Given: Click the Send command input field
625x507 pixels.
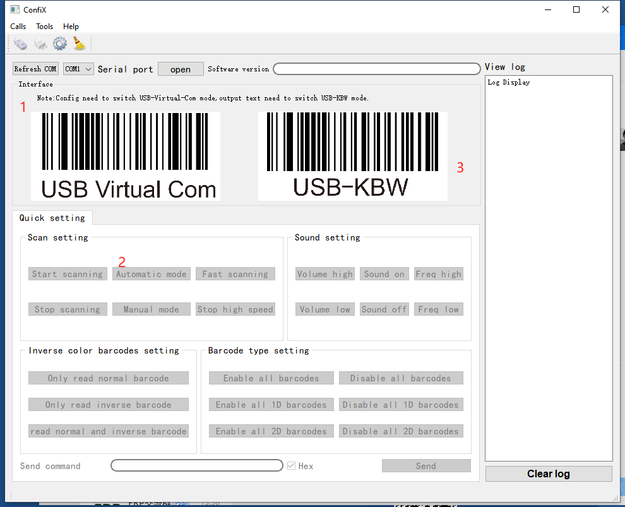Looking at the screenshot, I should point(197,465).
